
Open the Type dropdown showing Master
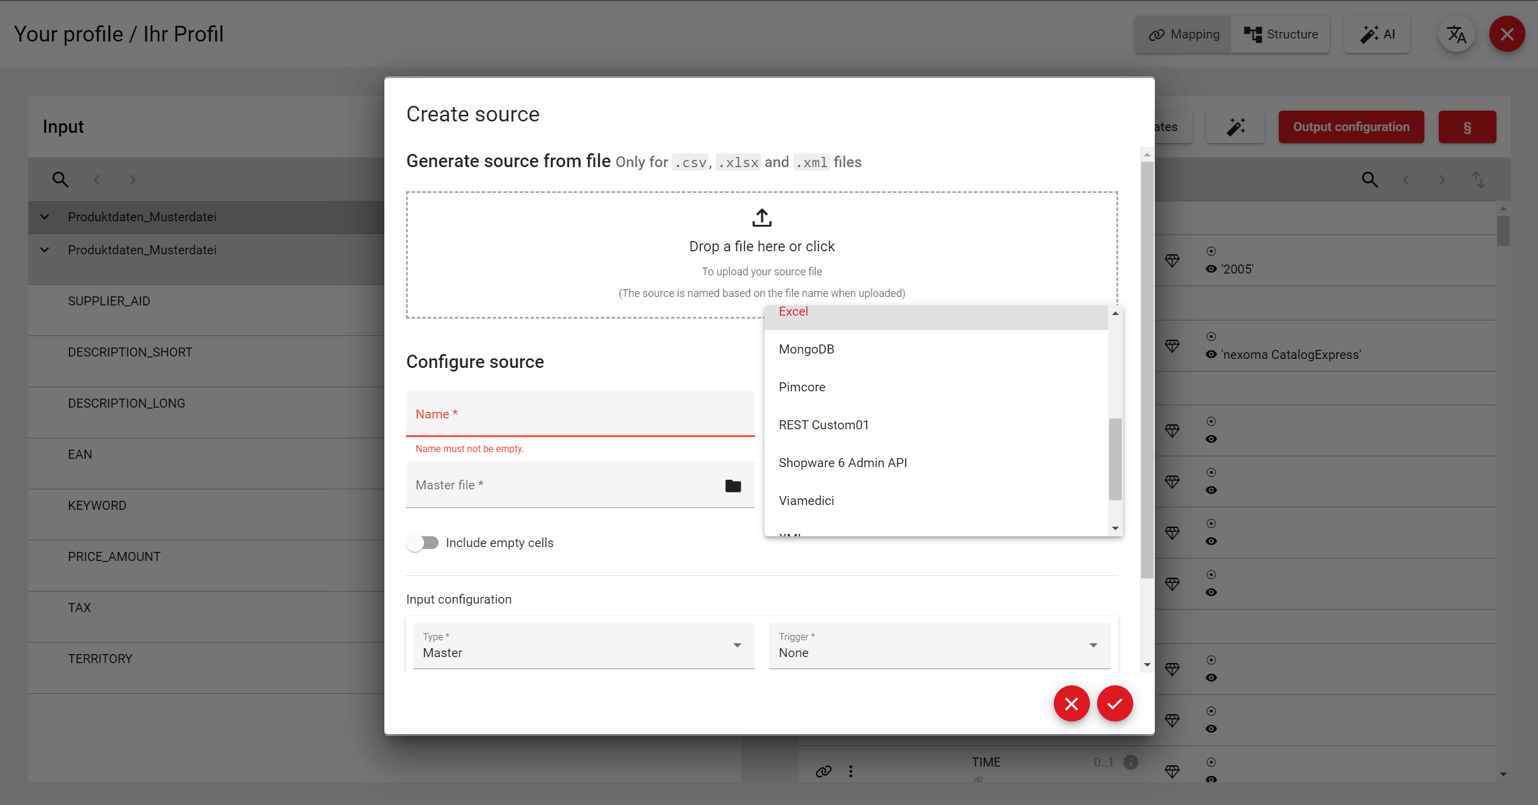(582, 646)
